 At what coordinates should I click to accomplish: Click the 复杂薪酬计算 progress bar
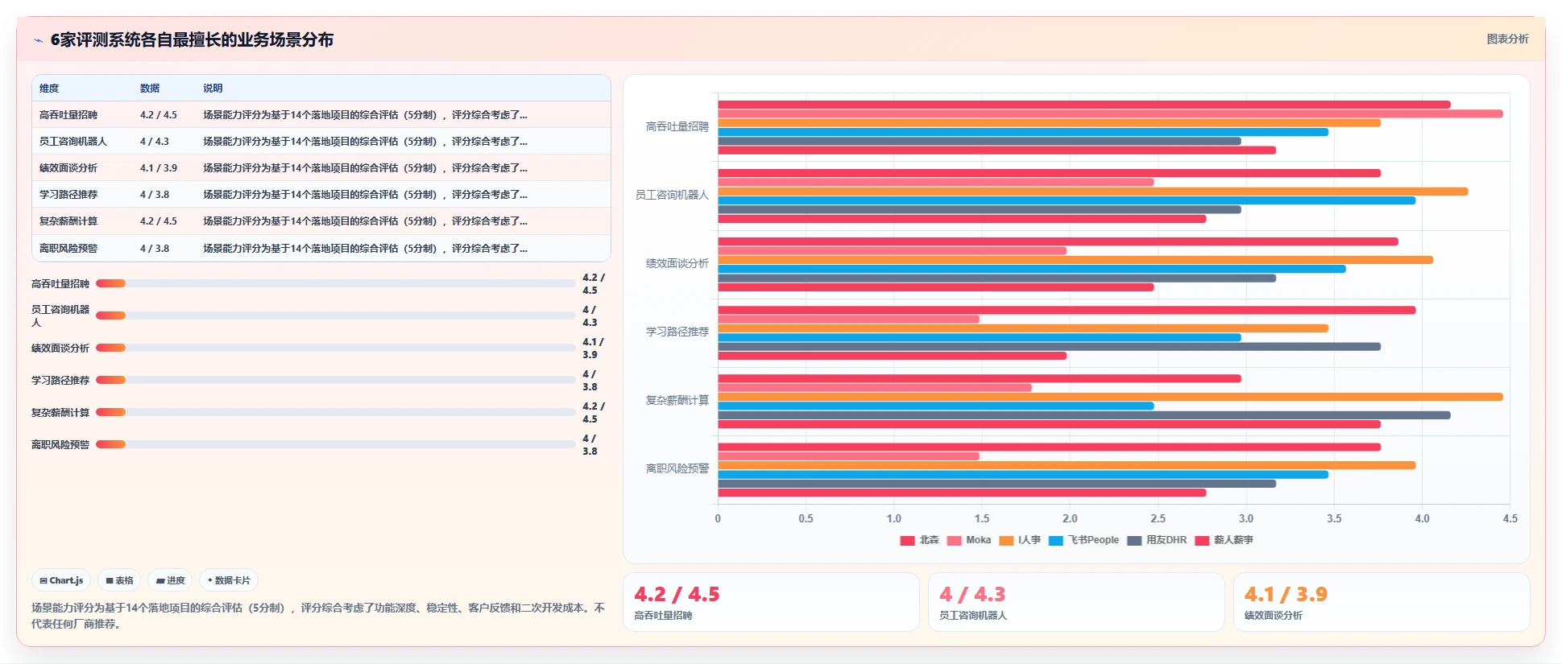pos(335,412)
